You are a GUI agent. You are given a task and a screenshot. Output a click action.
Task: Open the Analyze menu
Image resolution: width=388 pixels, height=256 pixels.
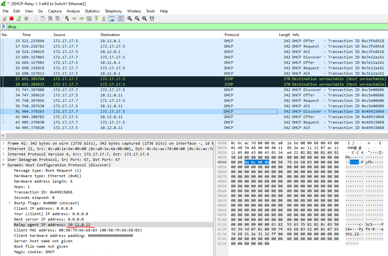point(73,11)
